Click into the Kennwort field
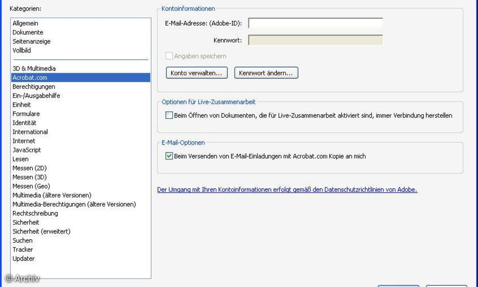Viewport: 478px width, 287px height. [315, 40]
